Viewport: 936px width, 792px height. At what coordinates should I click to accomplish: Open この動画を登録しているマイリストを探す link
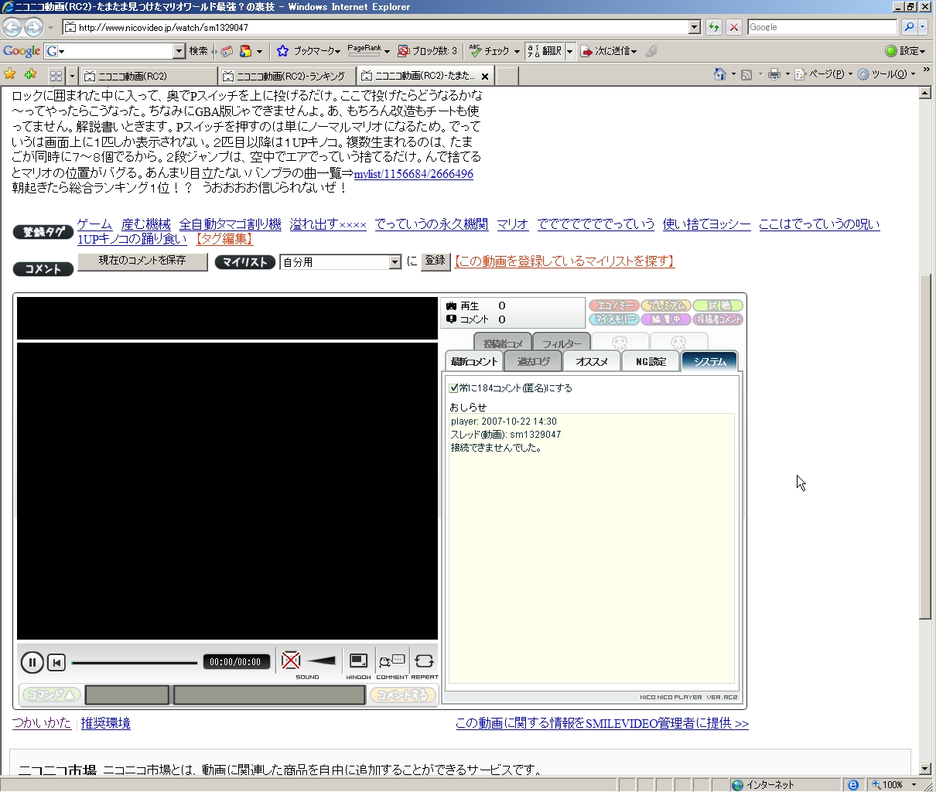tap(564, 261)
